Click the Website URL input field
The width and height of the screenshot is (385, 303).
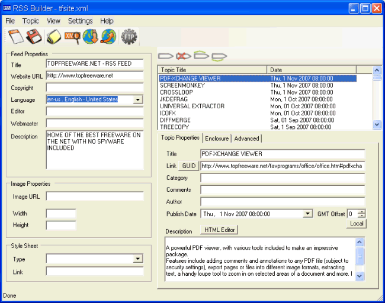click(95, 76)
